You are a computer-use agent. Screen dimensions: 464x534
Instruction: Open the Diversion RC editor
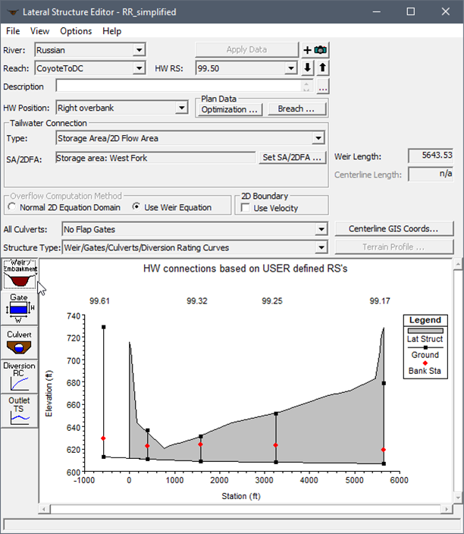[20, 377]
